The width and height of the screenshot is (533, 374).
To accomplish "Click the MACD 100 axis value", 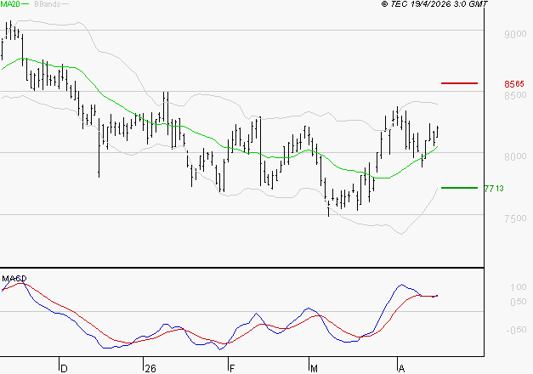I will 519,287.
